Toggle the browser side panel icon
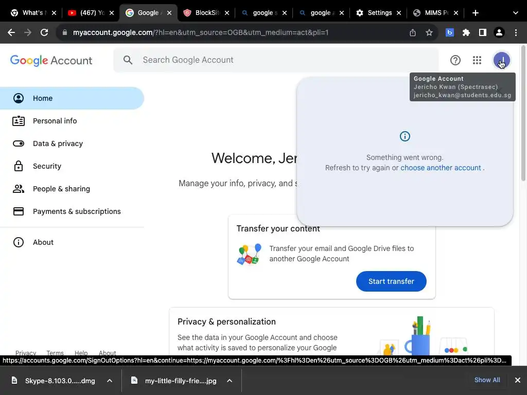The image size is (527, 395). [483, 32]
